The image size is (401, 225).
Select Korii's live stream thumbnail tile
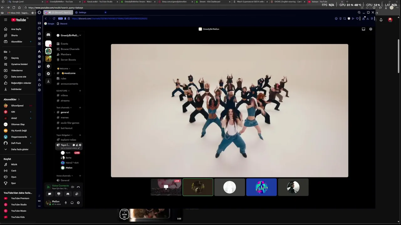pos(166,187)
